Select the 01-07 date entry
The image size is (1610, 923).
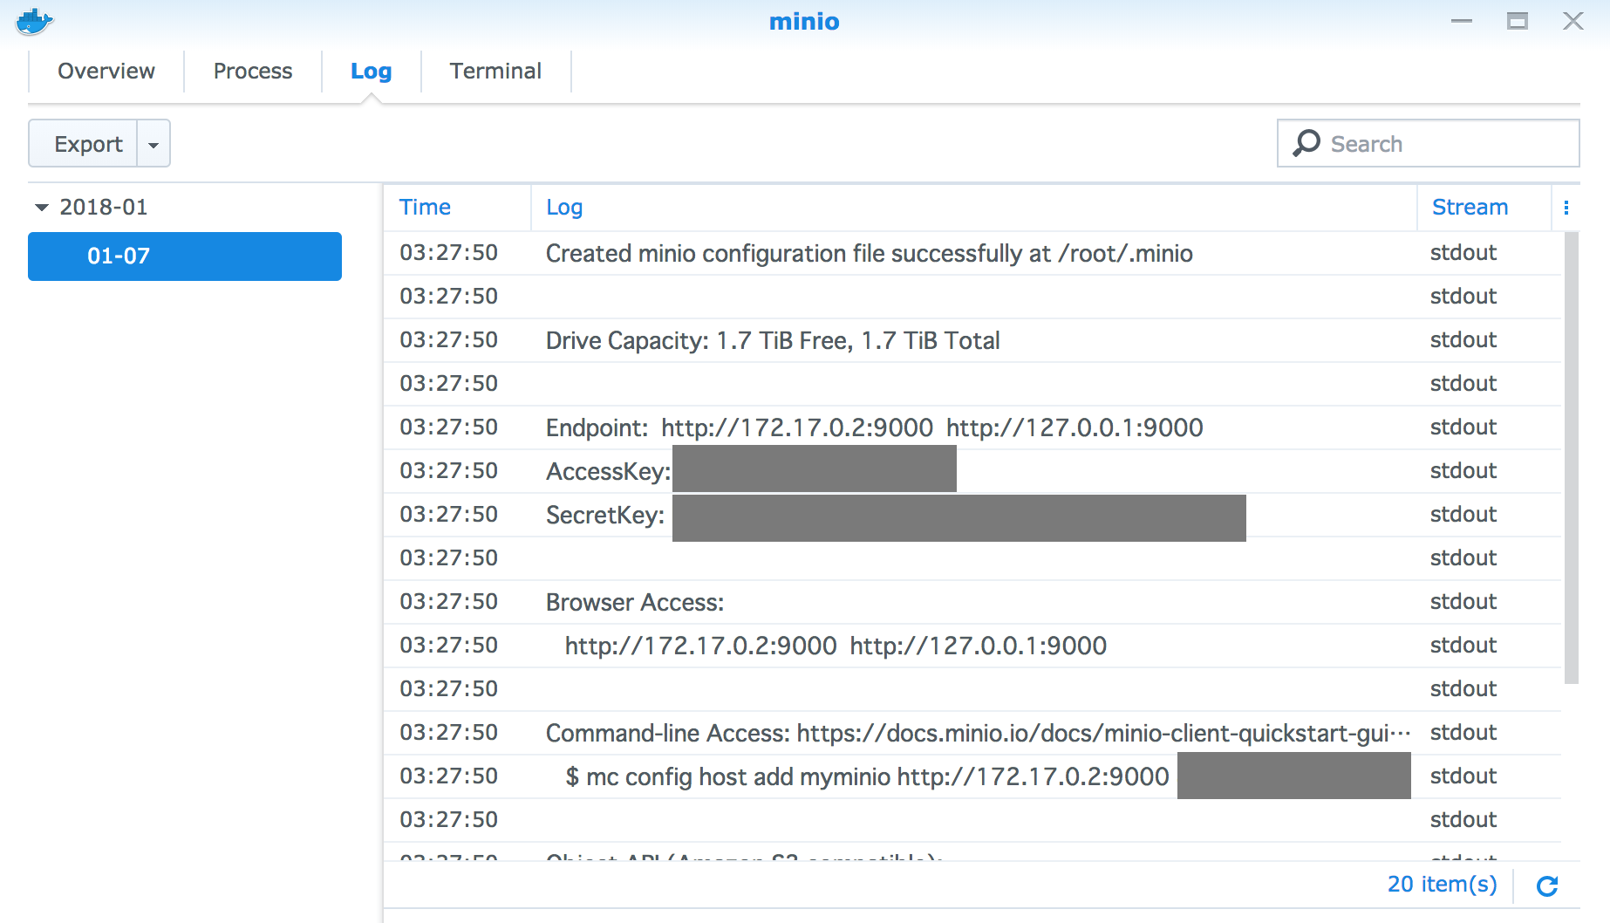[x=185, y=256]
